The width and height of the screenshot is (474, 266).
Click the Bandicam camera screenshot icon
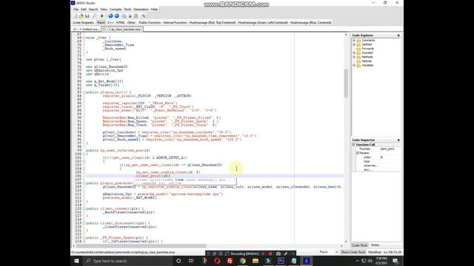click(278, 253)
